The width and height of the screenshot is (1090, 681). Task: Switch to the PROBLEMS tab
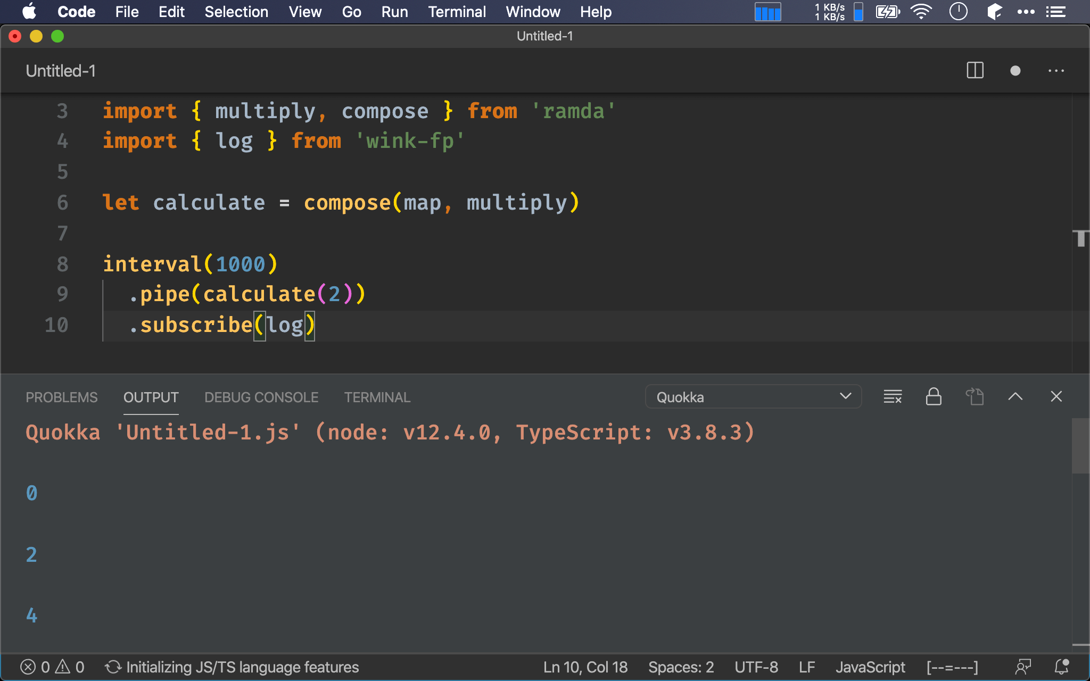tap(62, 397)
